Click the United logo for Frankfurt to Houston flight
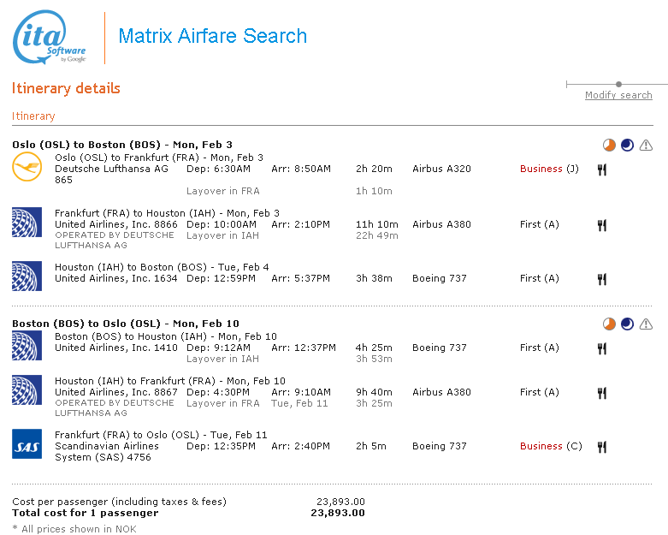Viewport: 668px width, 535px height. 27,222
